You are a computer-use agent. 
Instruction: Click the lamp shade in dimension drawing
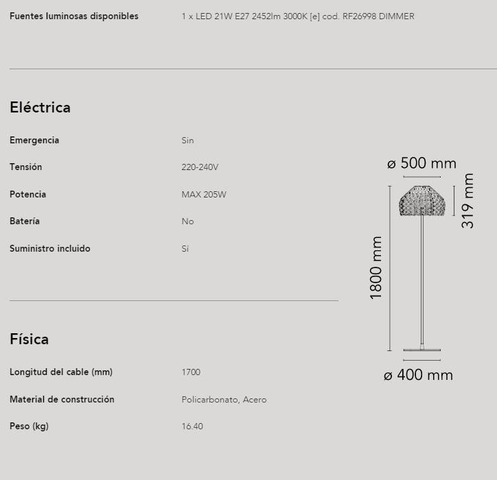click(x=422, y=201)
